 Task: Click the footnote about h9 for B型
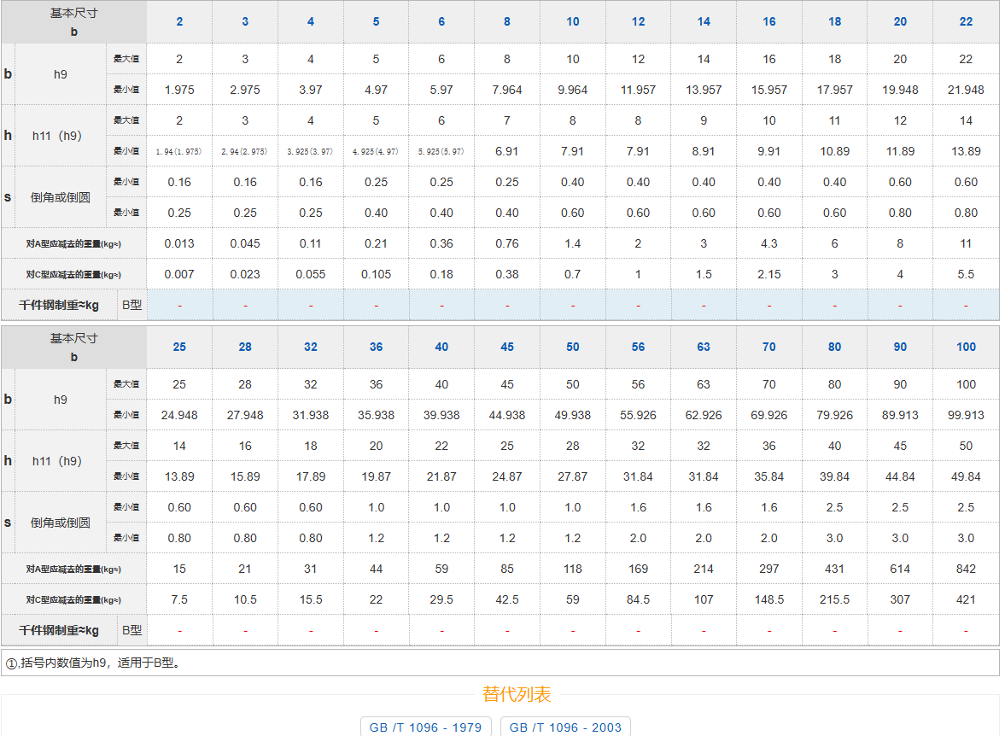(94, 662)
